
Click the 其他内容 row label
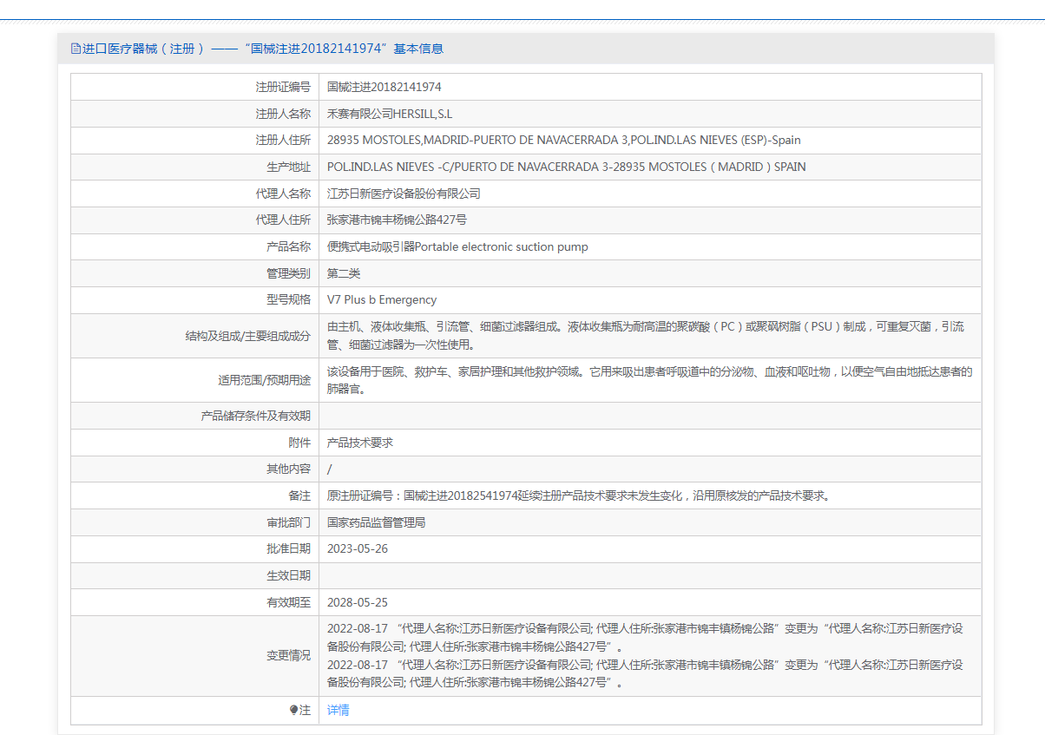(288, 469)
